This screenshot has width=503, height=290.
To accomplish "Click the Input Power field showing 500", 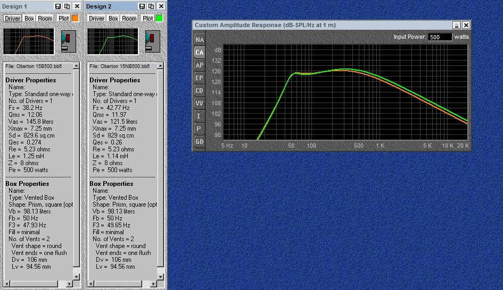I will (440, 37).
